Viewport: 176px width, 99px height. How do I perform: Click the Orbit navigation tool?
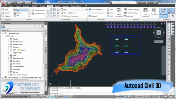pos(6,13)
